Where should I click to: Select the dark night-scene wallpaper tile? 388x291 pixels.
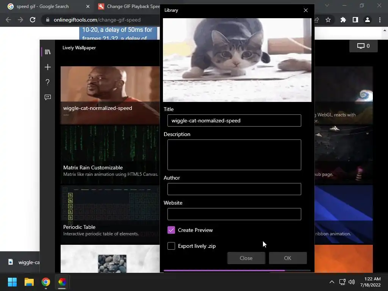pos(344,155)
